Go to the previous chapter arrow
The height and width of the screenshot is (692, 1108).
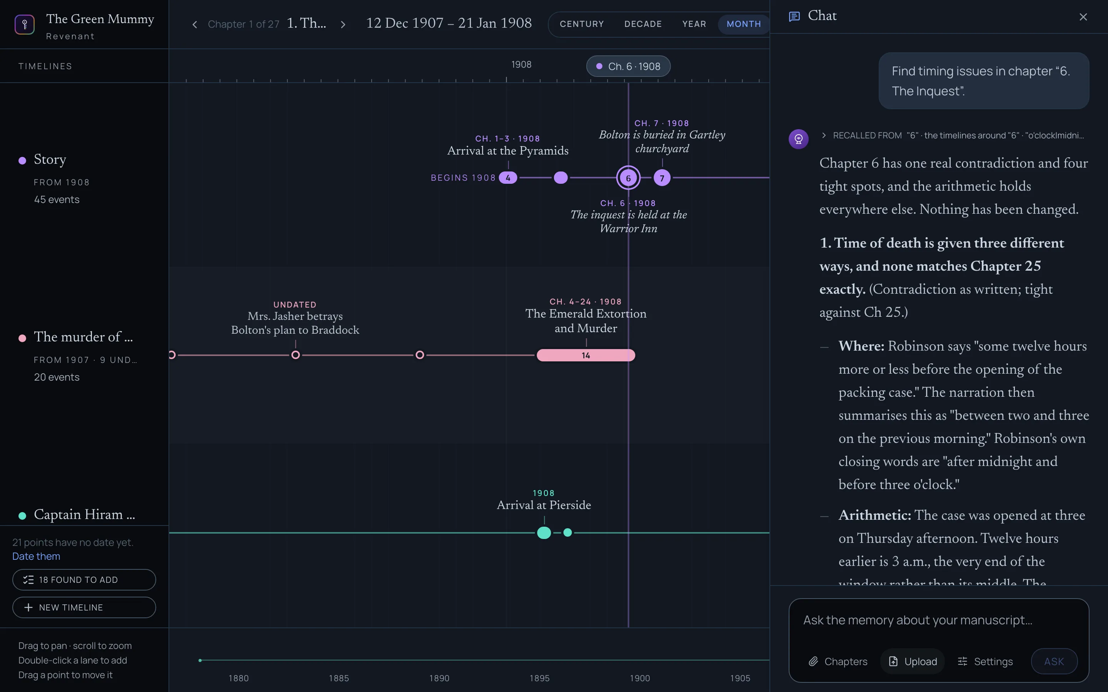[x=195, y=24]
